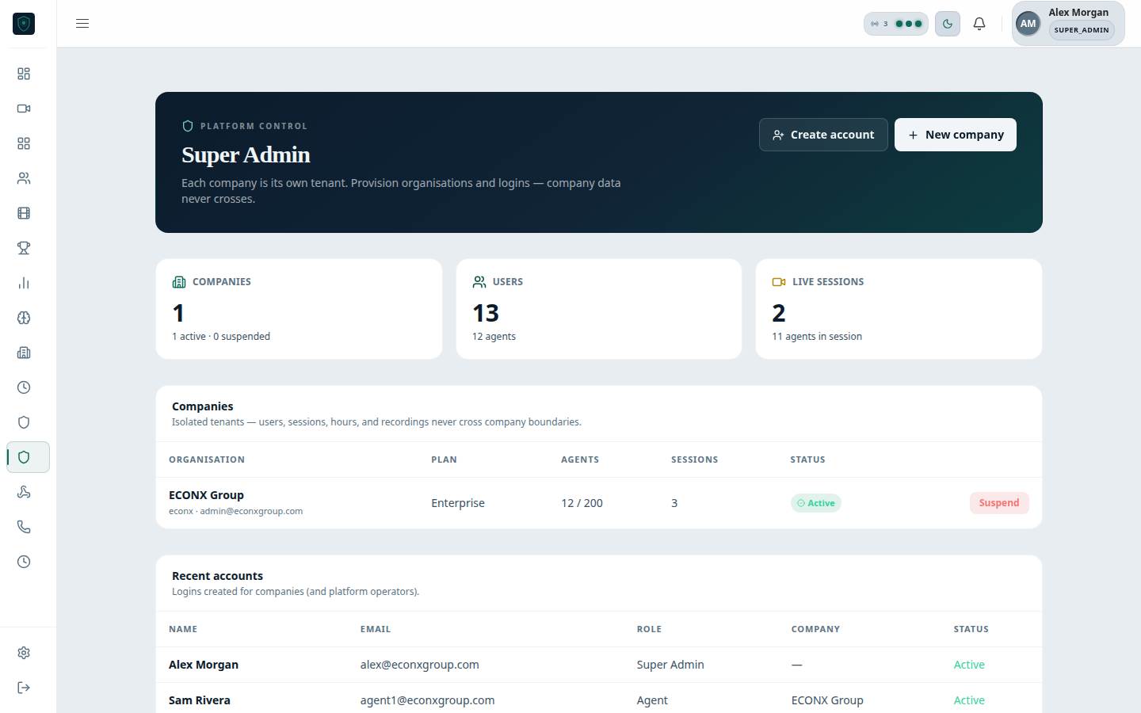Click the '1 active · 0 suspended' text
The image size is (1141, 713).
pyautogui.click(x=221, y=337)
